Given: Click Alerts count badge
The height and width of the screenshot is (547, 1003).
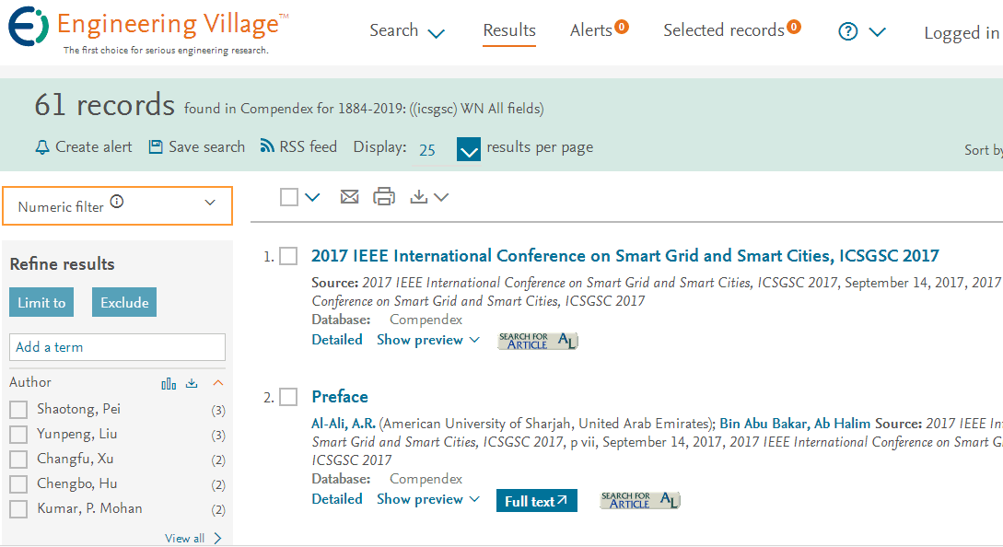Looking at the screenshot, I should pyautogui.click(x=621, y=27).
